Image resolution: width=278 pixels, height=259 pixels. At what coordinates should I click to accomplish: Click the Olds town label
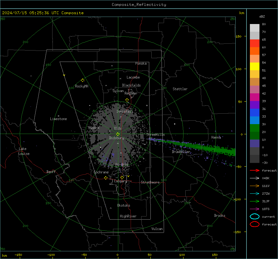pyautogui.click(x=118, y=128)
